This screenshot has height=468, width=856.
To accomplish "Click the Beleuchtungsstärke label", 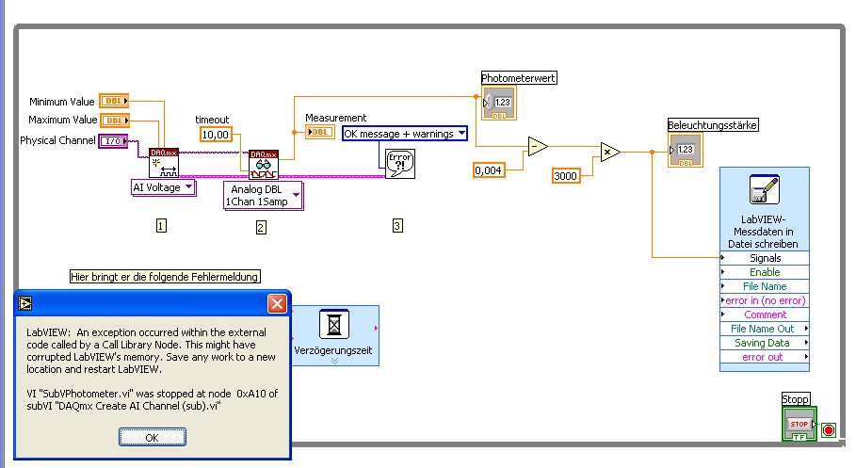I will [713, 125].
